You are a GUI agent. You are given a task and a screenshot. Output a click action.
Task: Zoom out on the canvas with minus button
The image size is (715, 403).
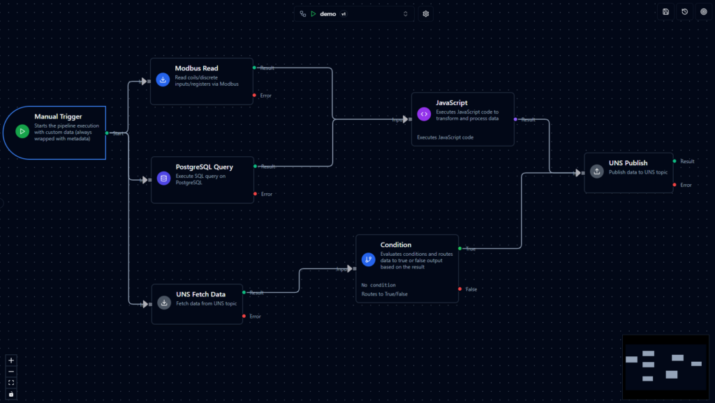[x=11, y=372]
